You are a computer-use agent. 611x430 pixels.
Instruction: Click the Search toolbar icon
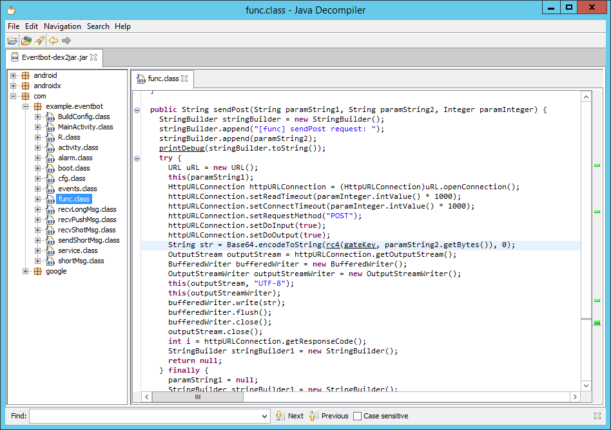[39, 41]
